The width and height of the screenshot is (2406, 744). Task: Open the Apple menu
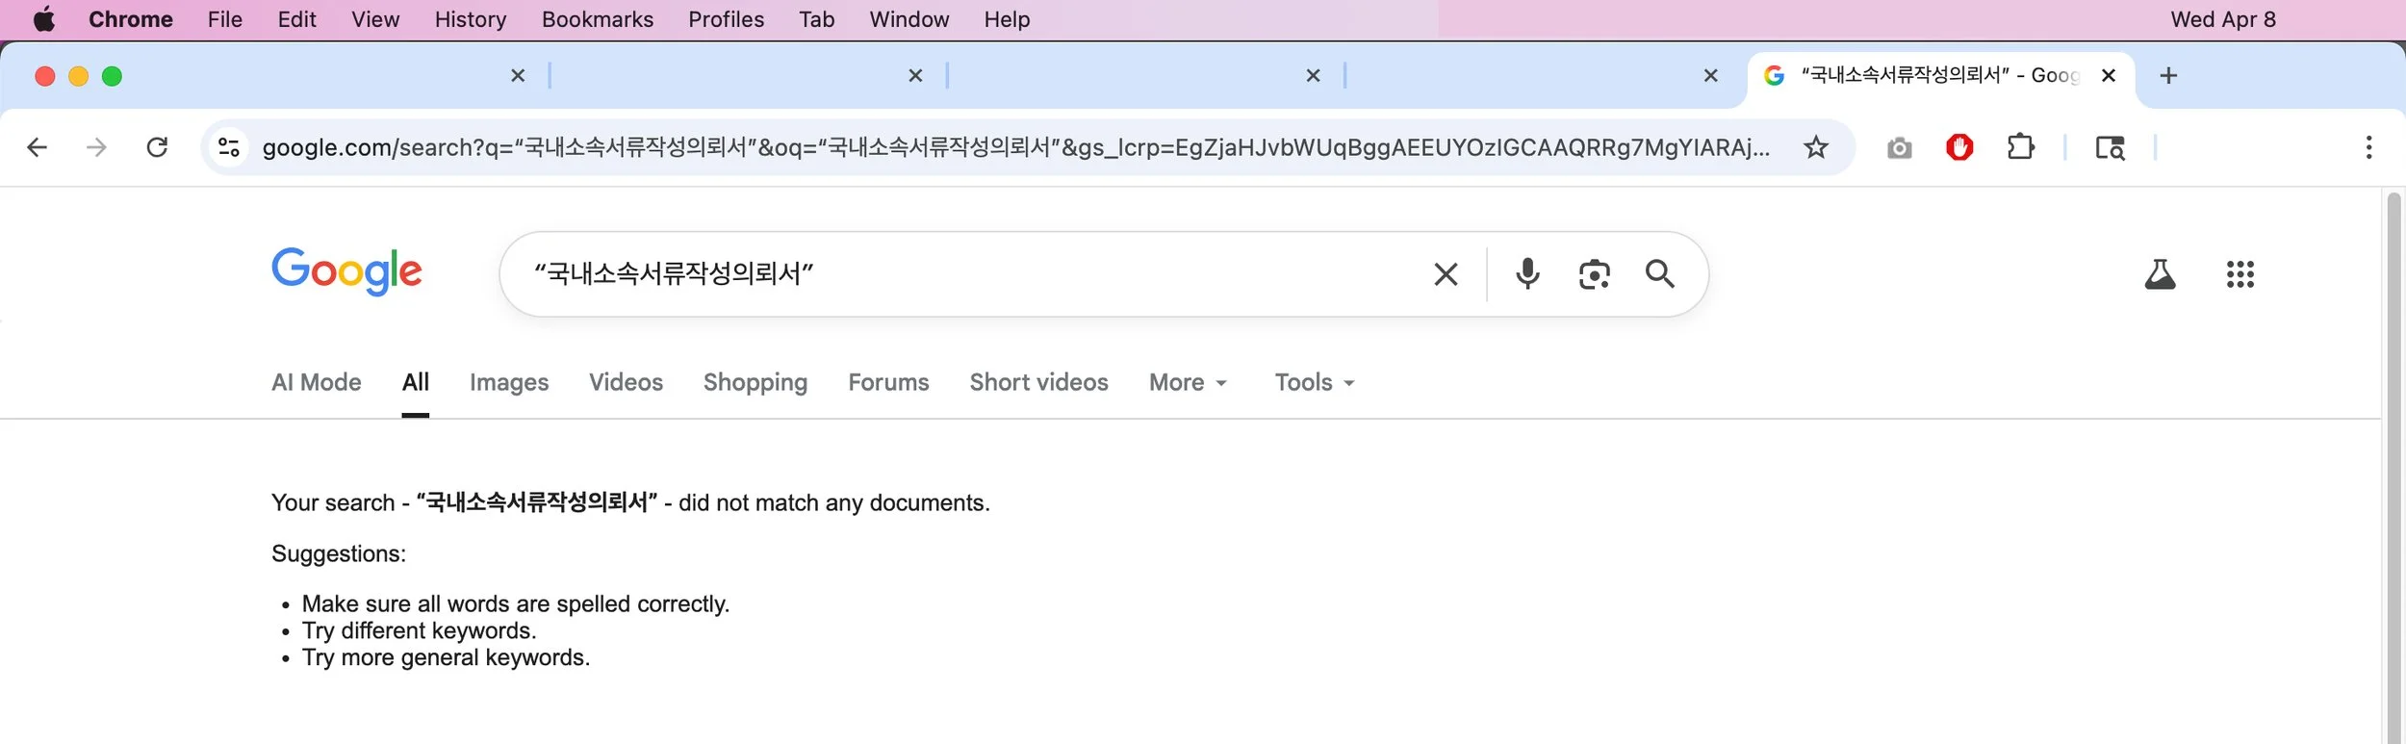click(x=44, y=19)
